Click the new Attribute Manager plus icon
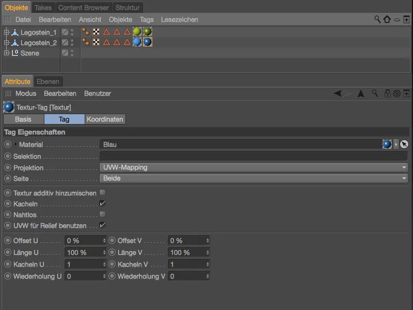 click(406, 94)
